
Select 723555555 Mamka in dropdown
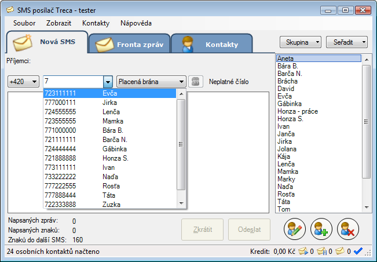pos(109,121)
